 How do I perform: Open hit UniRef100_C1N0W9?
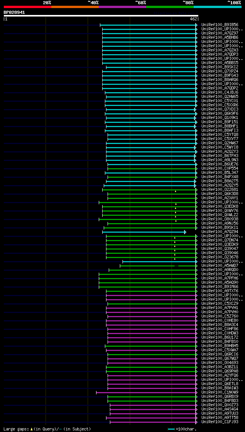click(220, 392)
